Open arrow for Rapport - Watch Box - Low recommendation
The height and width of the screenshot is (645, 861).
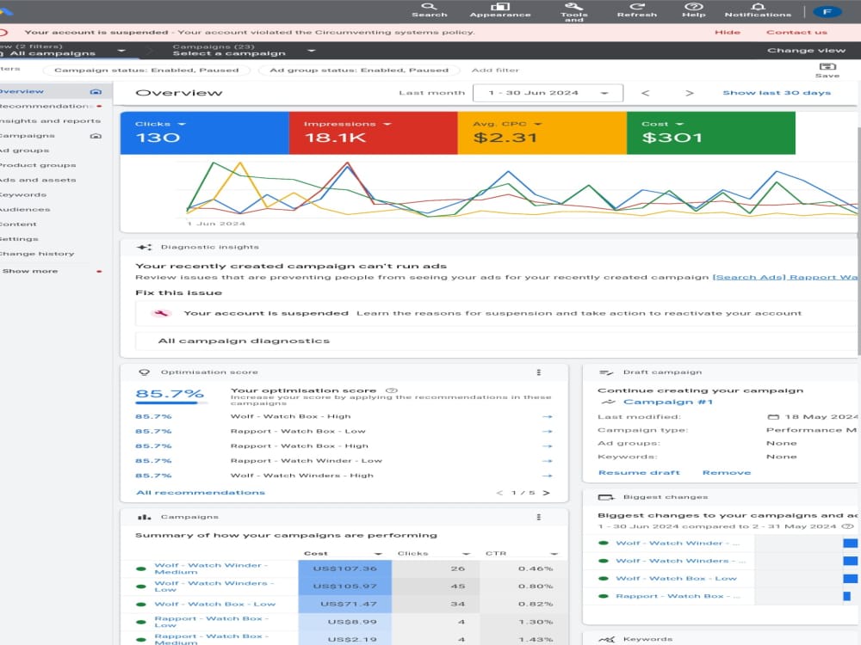tap(547, 432)
